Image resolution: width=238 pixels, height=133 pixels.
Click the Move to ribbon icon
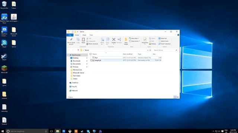pyautogui.click(x=102, y=41)
